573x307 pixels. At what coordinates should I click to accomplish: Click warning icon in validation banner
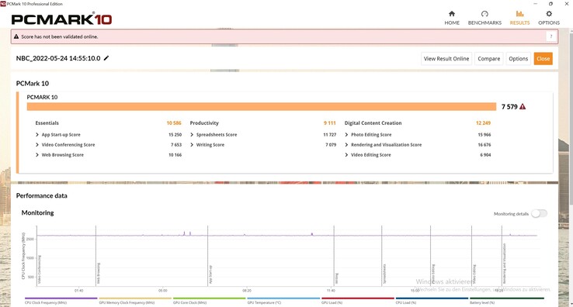tap(16, 36)
